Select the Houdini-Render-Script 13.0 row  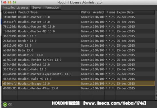tap(78, 60)
